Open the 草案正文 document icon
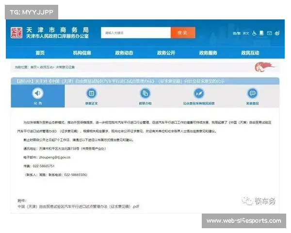The width and height of the screenshot is (291, 233). coord(91,93)
